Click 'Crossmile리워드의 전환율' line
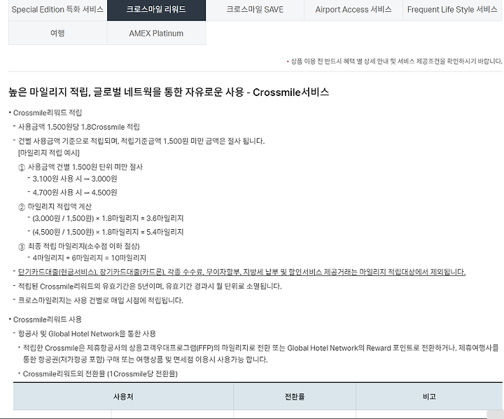Viewport: 504px width, 419px height. (100, 373)
